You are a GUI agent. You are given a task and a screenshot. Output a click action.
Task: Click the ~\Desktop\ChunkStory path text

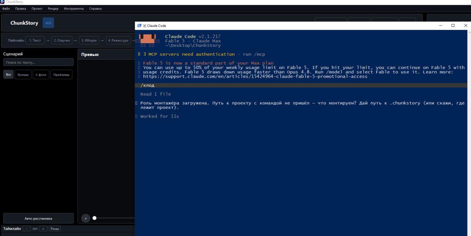(x=193, y=46)
